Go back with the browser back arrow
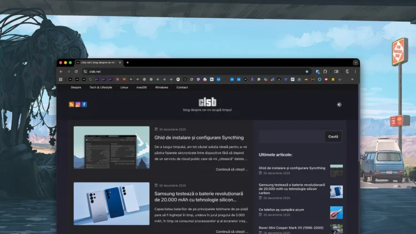The height and width of the screenshot is (234, 416). point(62,72)
